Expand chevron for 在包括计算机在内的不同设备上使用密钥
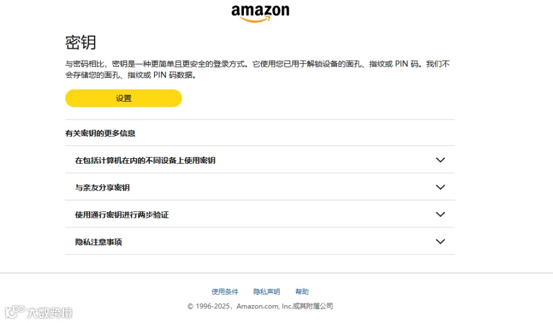 [440, 160]
